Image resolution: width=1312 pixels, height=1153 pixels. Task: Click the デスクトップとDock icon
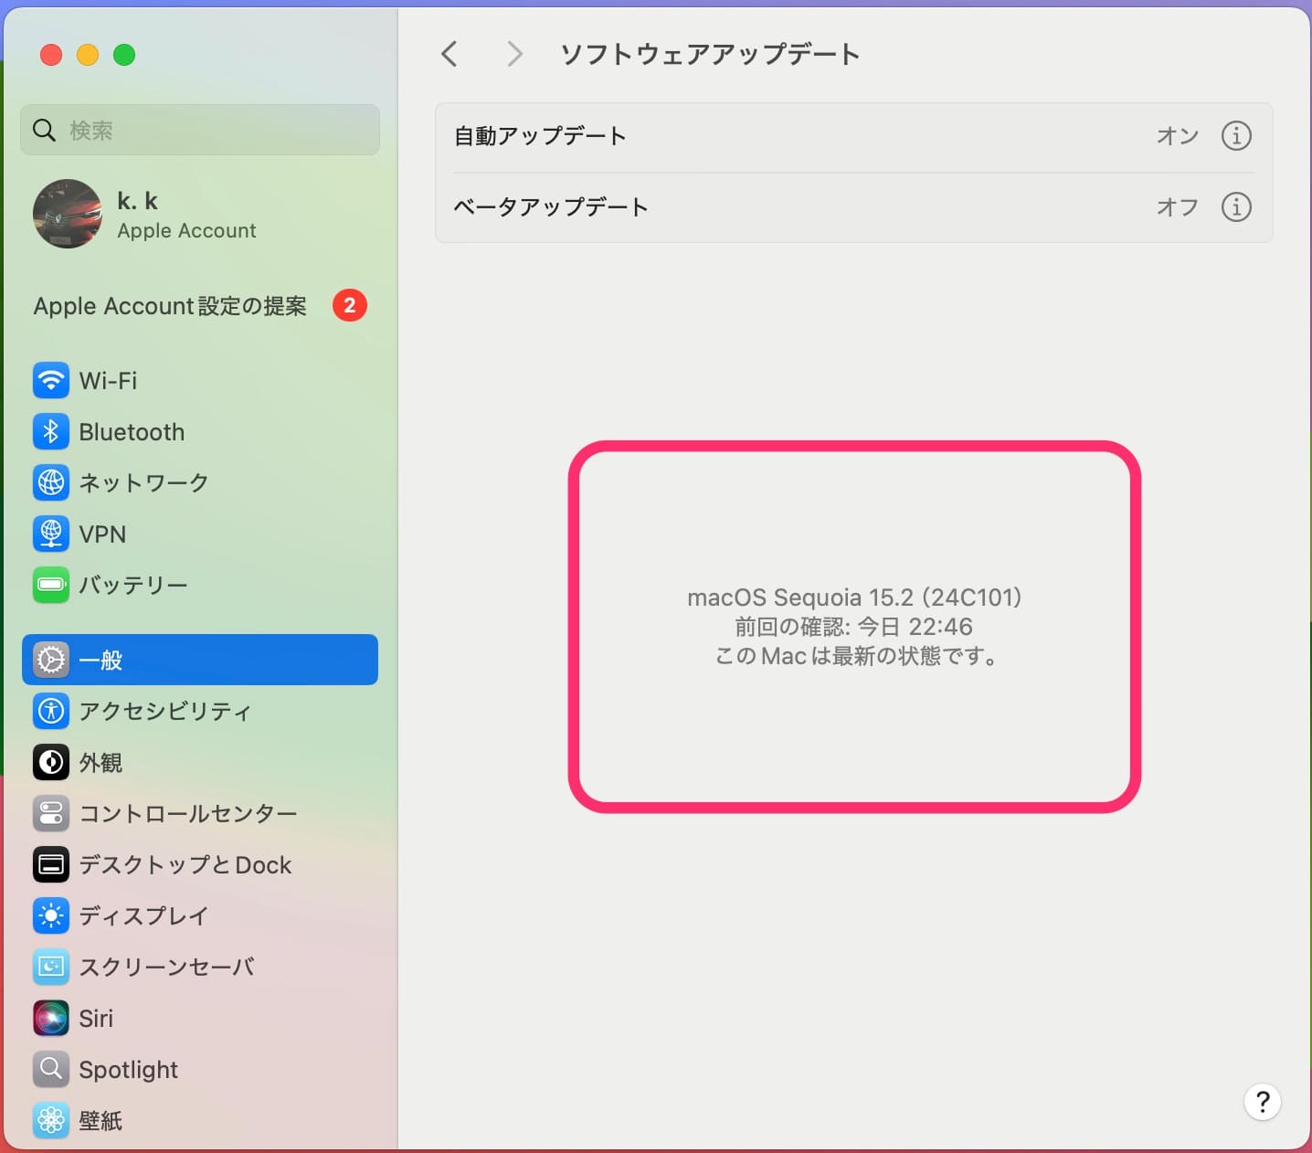[x=51, y=864]
